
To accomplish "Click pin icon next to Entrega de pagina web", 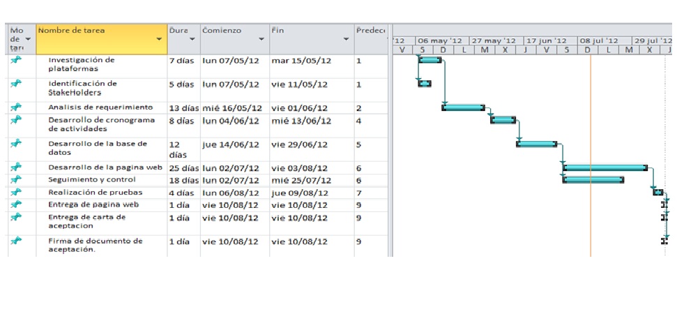I will tap(17, 204).
